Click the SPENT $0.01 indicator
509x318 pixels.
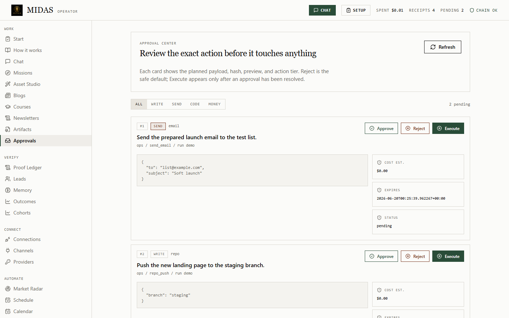click(x=390, y=10)
